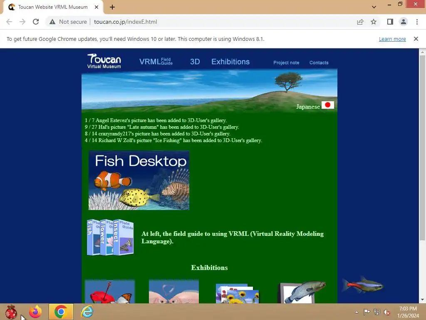Open the Project note link
This screenshot has height=320, width=426.
[x=286, y=62]
